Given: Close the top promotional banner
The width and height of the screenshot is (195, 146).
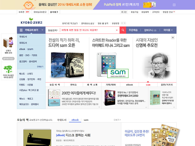Looking at the screenshot, I should (x=174, y=5).
